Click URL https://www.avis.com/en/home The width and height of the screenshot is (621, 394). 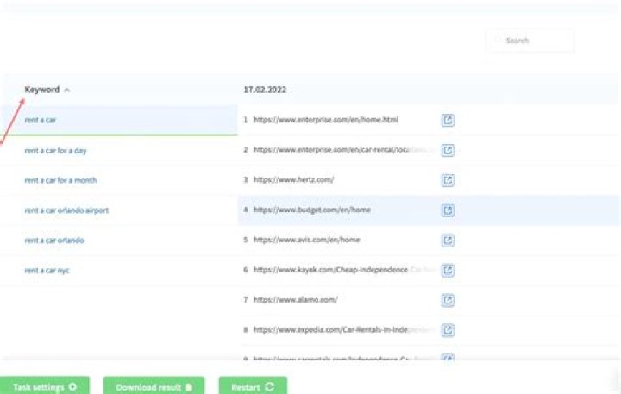coord(306,240)
